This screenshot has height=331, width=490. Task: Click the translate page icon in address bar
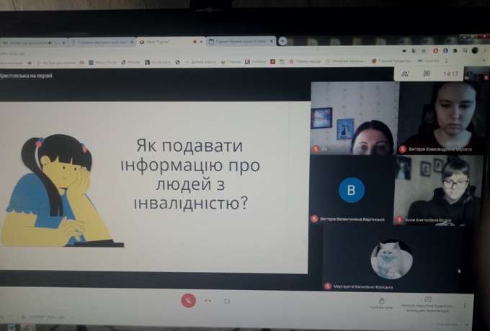point(414,50)
